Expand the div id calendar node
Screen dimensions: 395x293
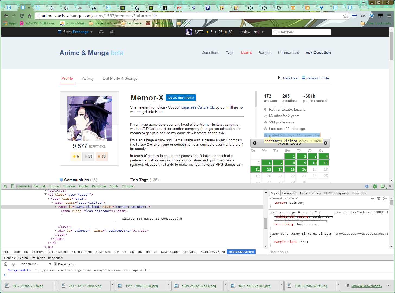55,231
